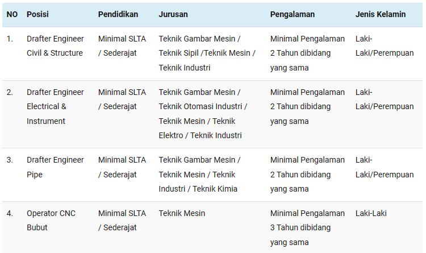Select the Pengalaman column header

point(293,14)
